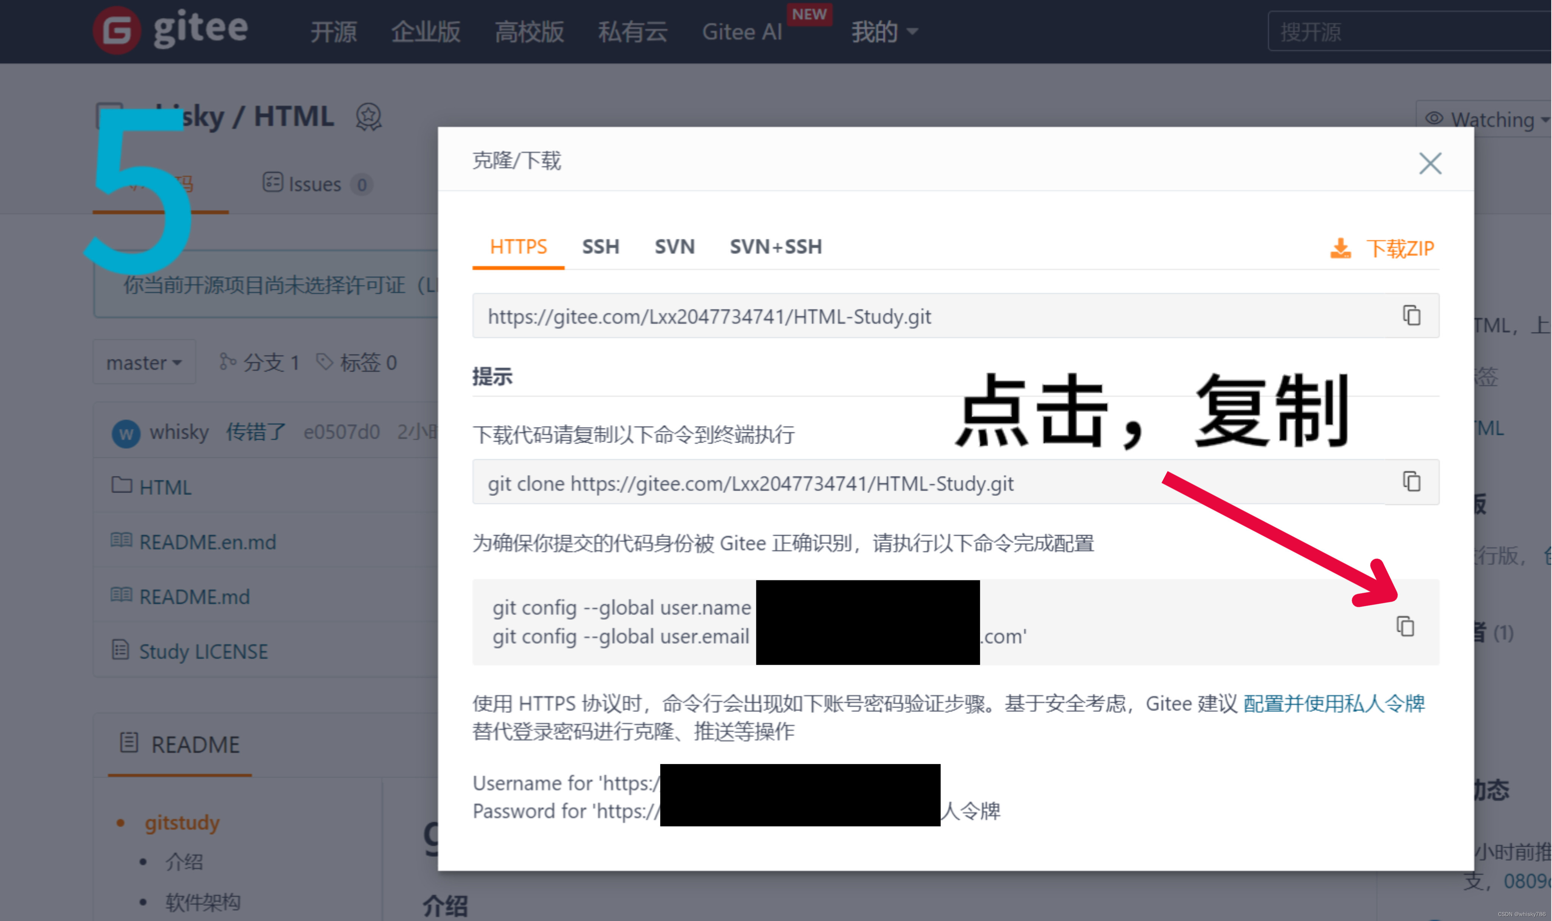1552x921 pixels.
Task: Click the download ZIP icon
Action: coord(1341,248)
